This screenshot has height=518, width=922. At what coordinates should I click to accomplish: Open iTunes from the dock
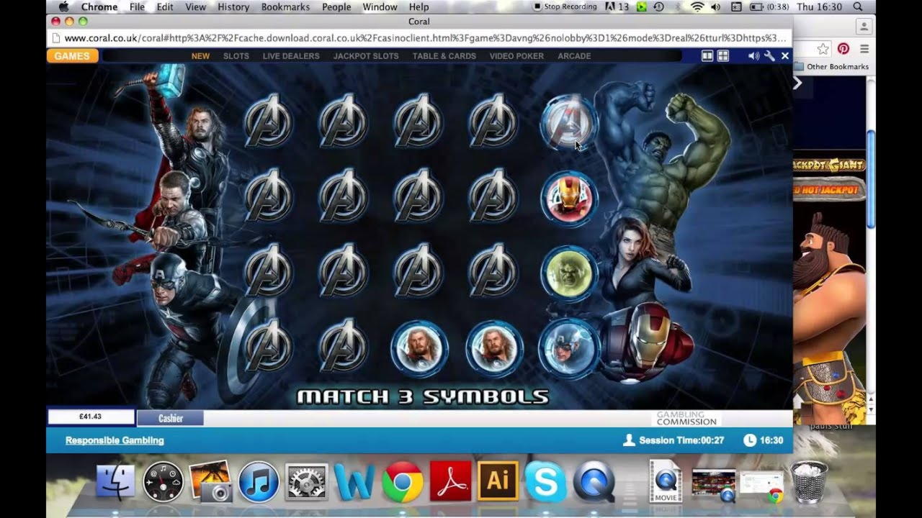pos(259,481)
